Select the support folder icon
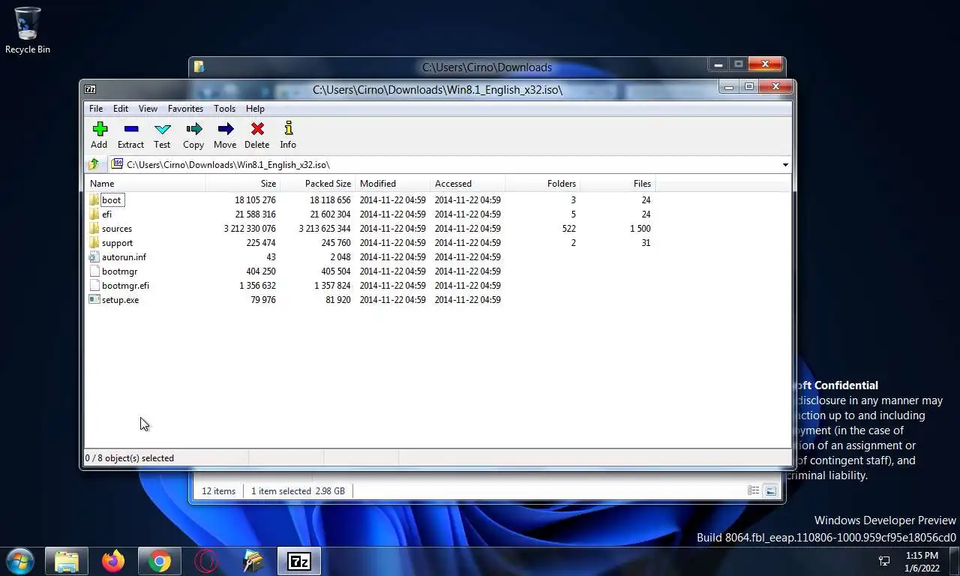 pyautogui.click(x=94, y=242)
